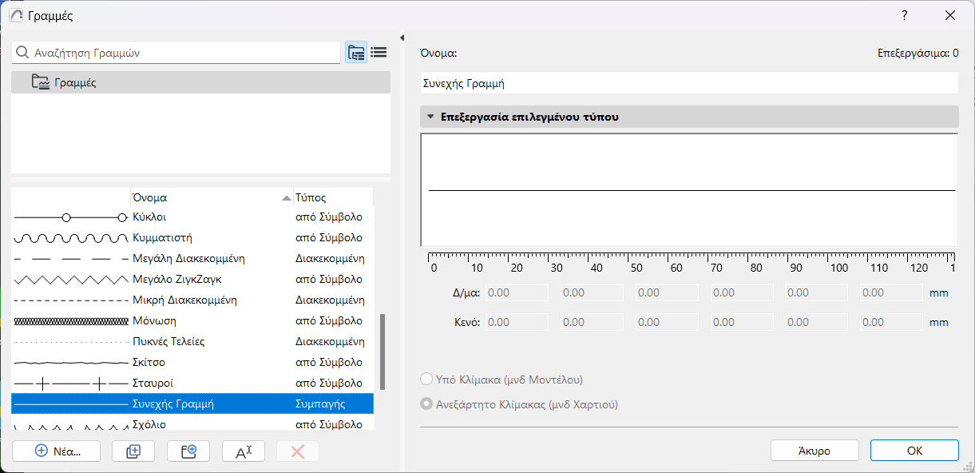Screen dimensions: 975x473
Task: Click the 'Νέα...' button
Action: click(57, 451)
